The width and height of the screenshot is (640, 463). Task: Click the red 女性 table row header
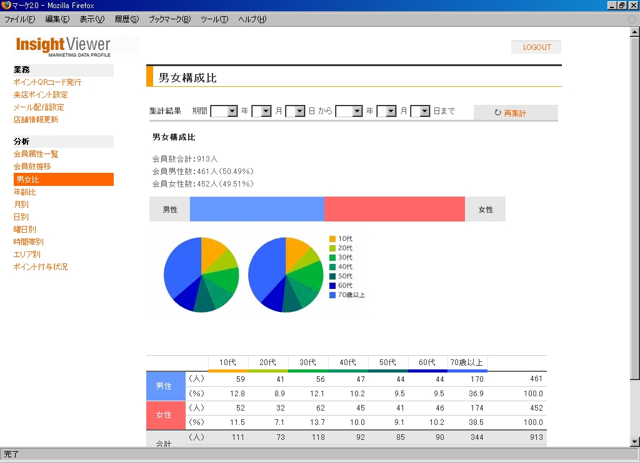click(x=166, y=415)
